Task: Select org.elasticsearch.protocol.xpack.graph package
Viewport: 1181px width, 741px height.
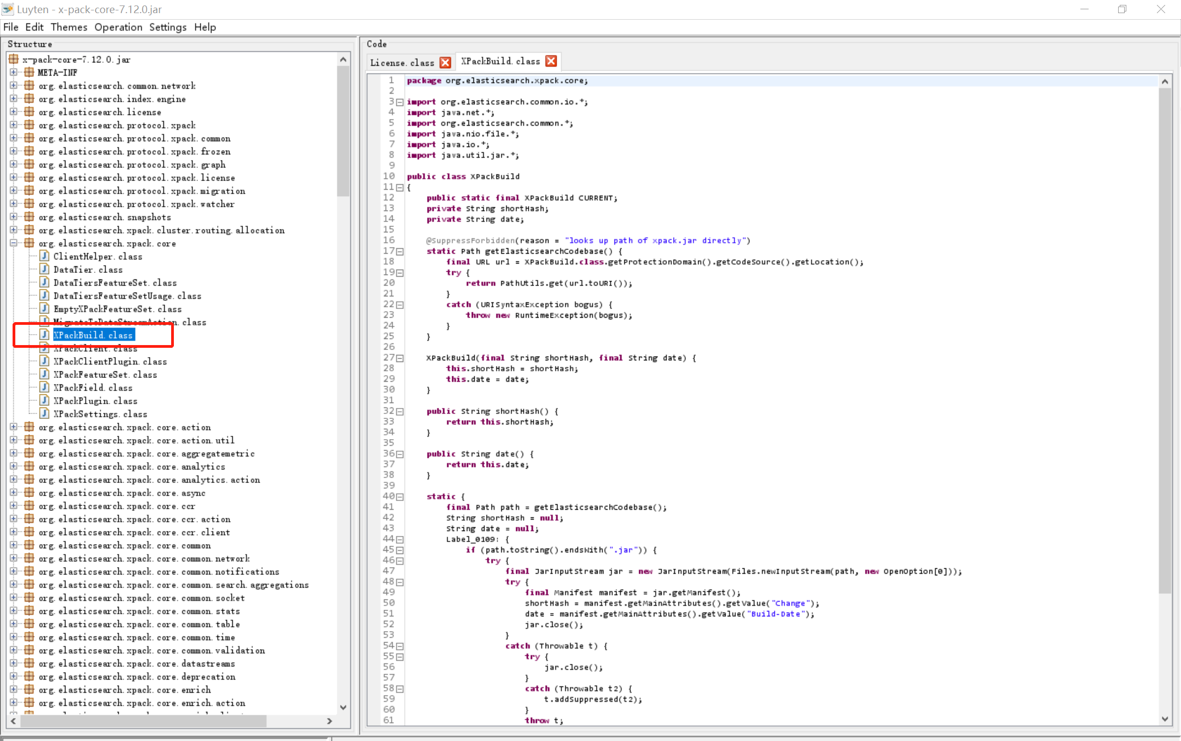Action: click(132, 165)
